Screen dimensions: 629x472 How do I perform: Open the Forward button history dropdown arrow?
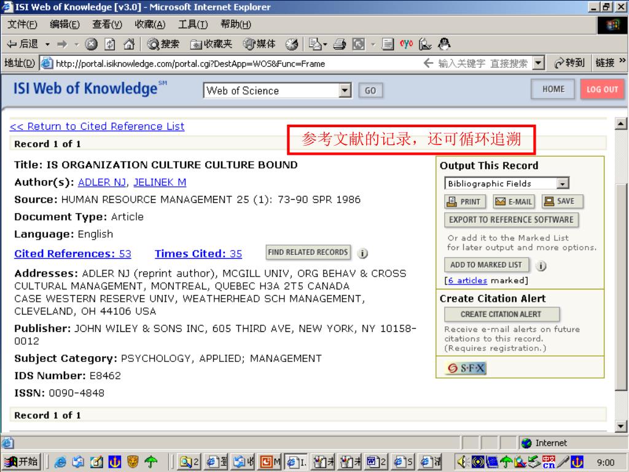(x=76, y=44)
